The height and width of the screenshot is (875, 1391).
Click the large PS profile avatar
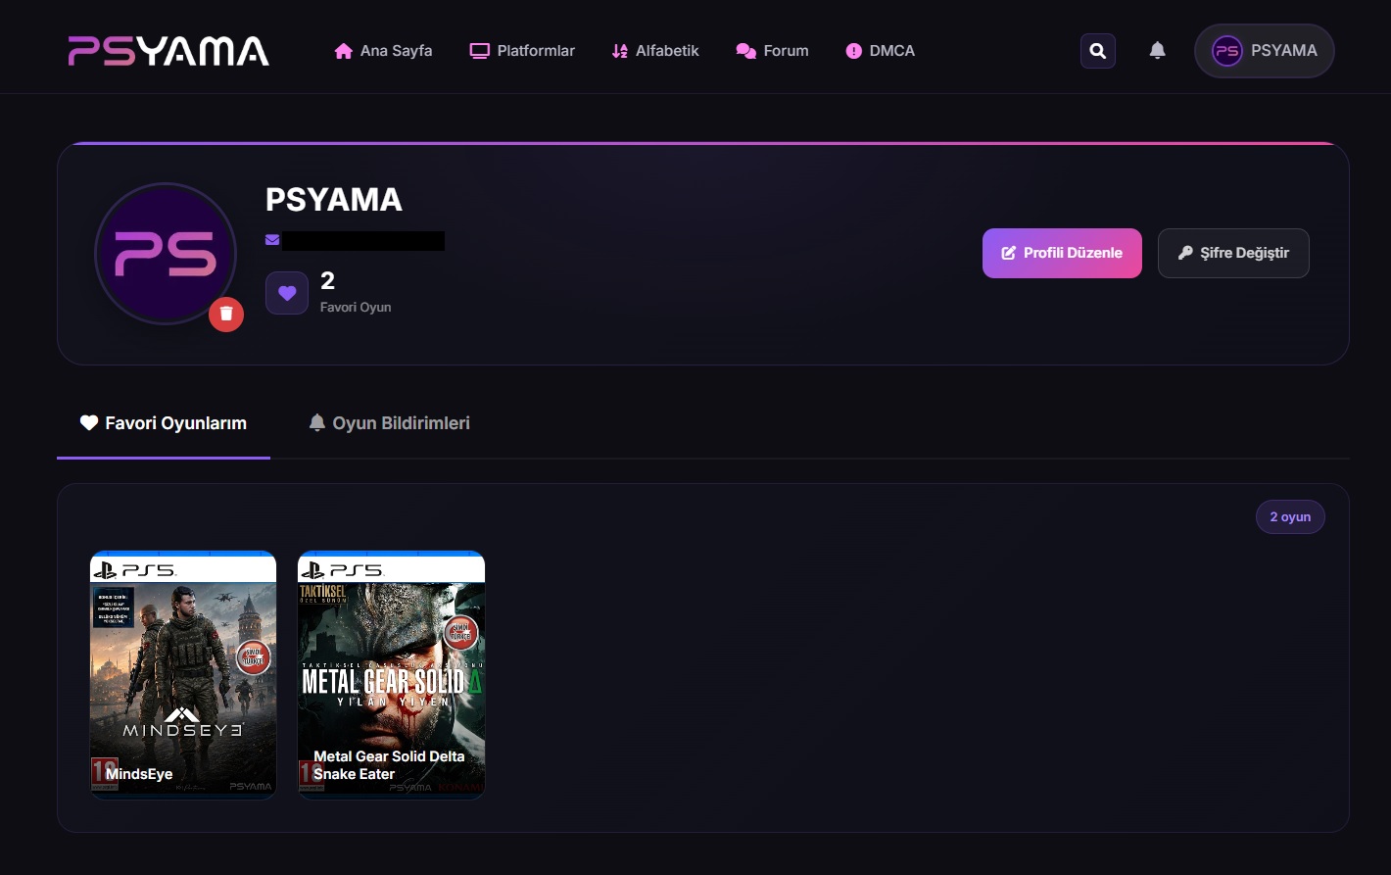(x=166, y=254)
